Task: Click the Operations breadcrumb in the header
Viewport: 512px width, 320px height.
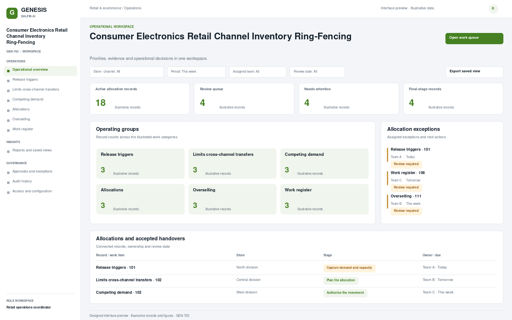Action: pyautogui.click(x=132, y=8)
